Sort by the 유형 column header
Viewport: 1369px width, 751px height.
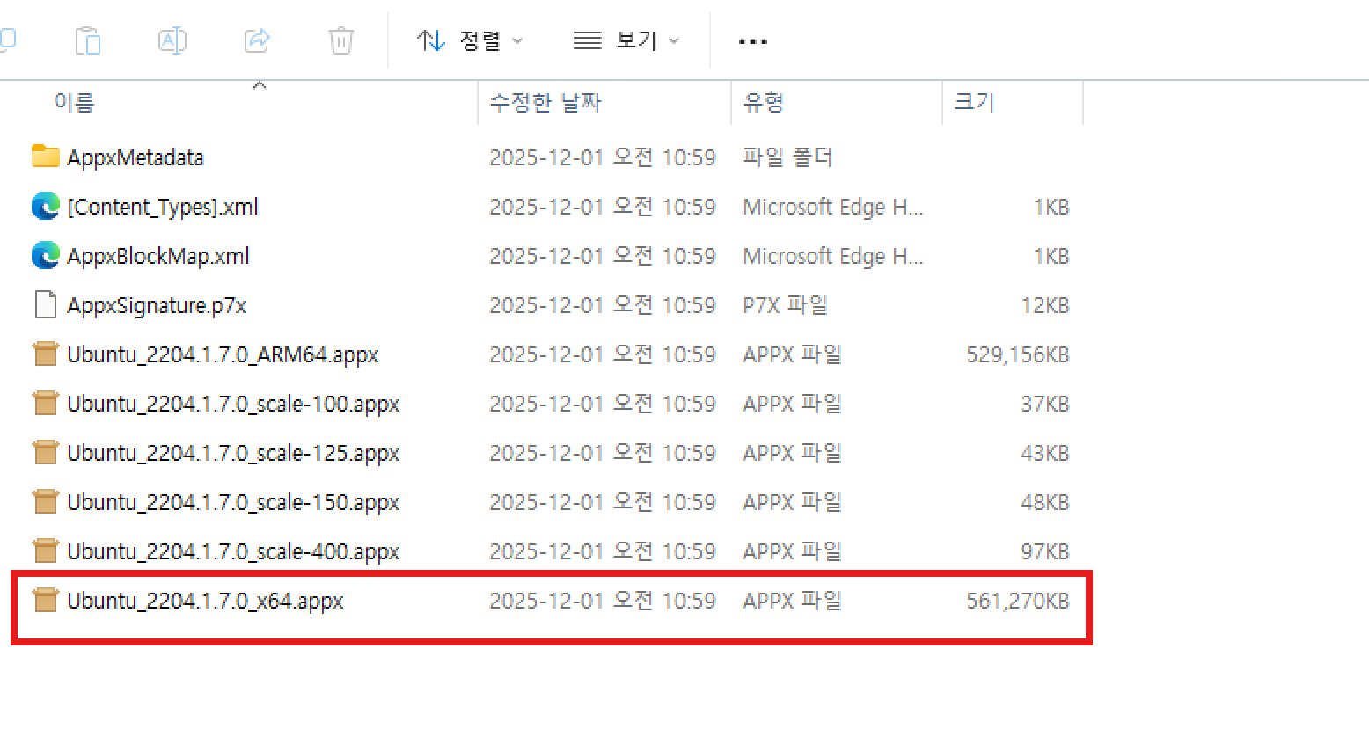pos(764,103)
